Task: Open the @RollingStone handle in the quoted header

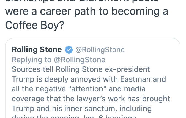Action: pos(100,50)
